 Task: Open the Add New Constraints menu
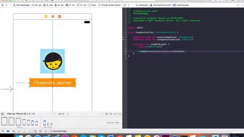pos(115,114)
